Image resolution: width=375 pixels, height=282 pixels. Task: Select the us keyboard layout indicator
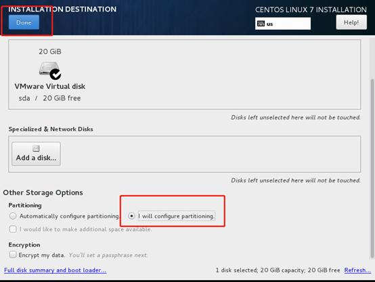(283, 24)
